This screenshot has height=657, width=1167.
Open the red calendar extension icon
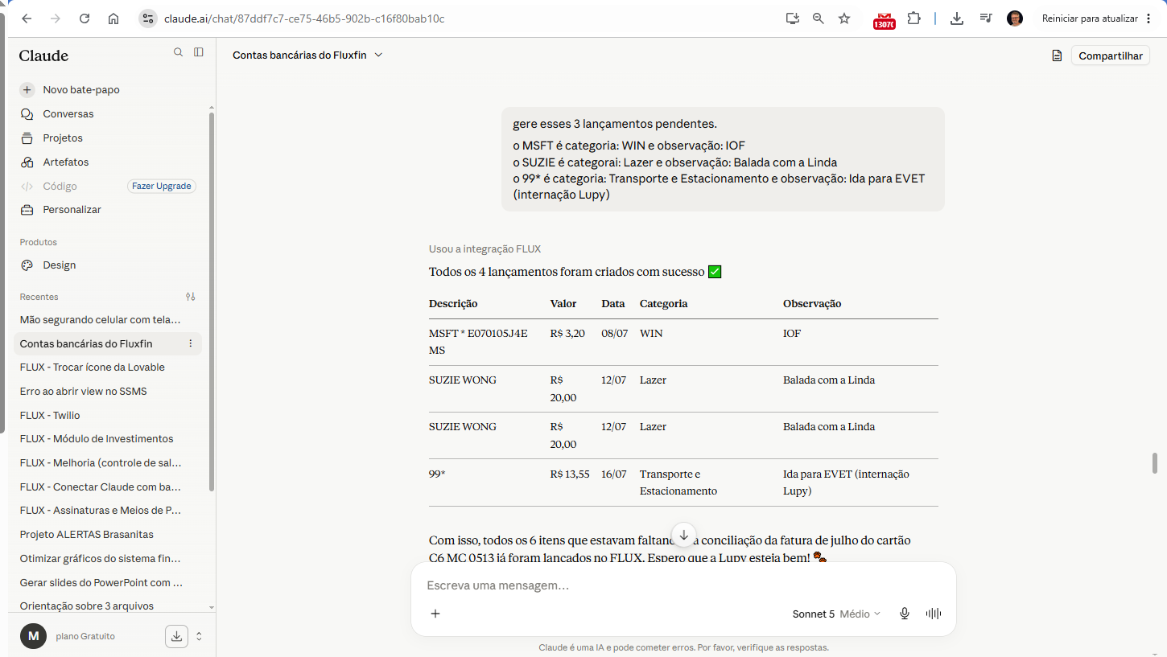coord(885,20)
